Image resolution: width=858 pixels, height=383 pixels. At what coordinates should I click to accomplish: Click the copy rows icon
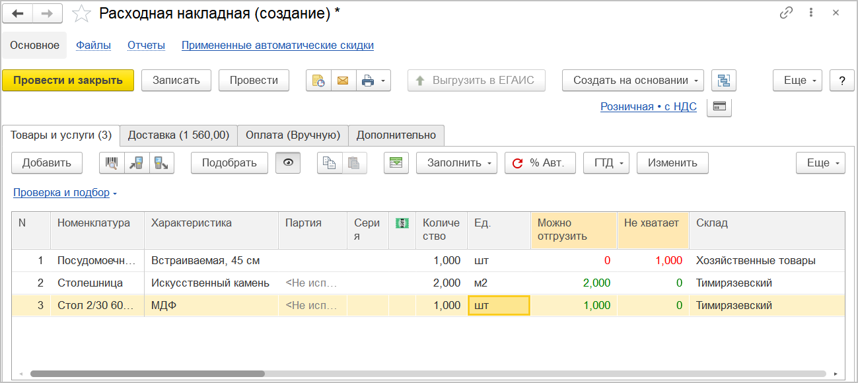tap(330, 163)
